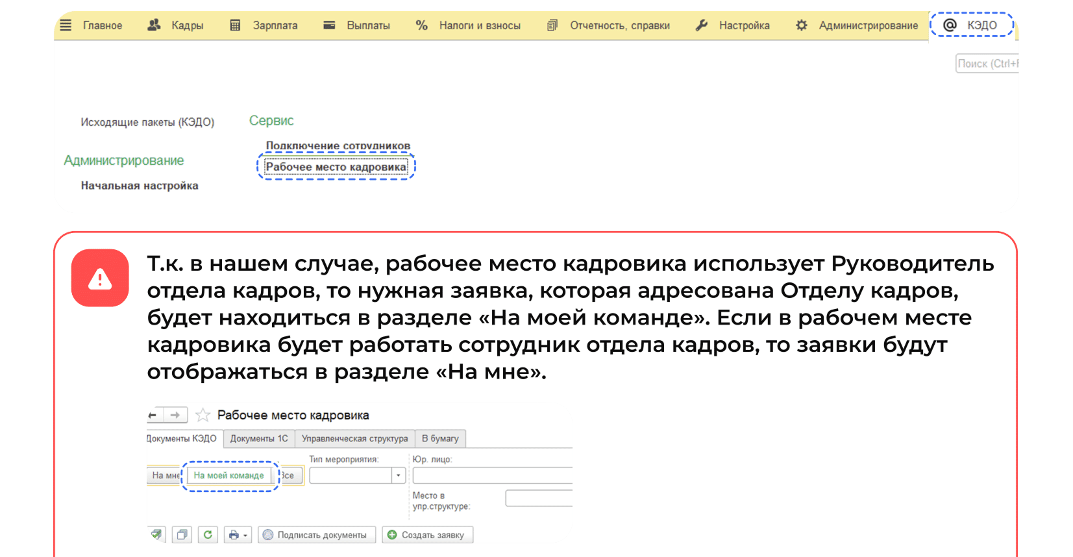Click the green checkmark toolbar icon
1073x557 pixels.
[156, 535]
